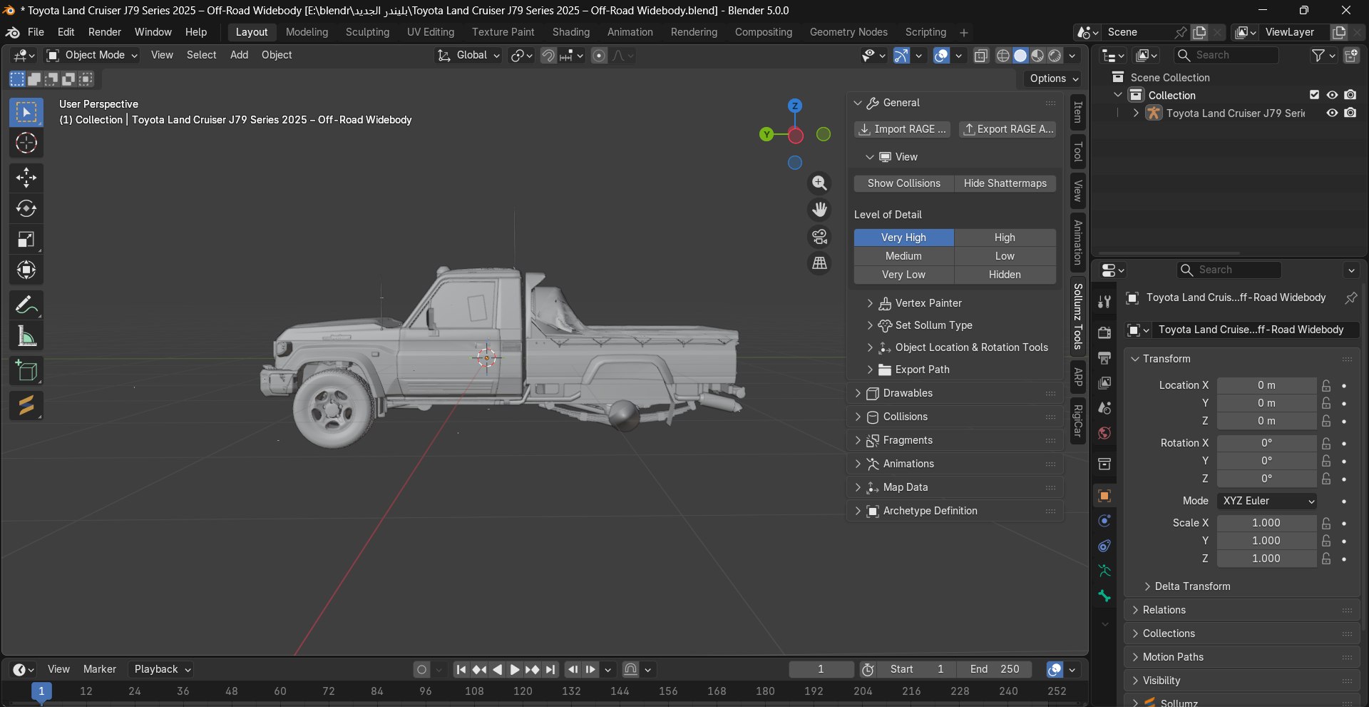1369x707 pixels.
Task: Hide Toyota Land Cruiser J79 object eye
Action: click(x=1332, y=113)
